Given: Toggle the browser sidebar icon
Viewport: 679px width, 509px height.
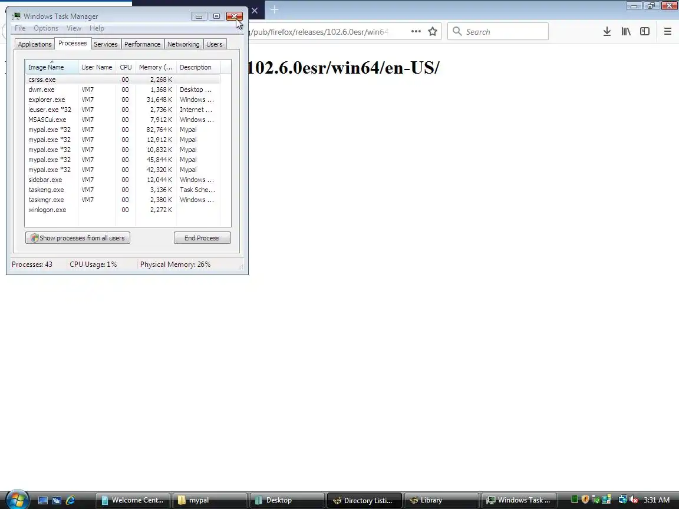Looking at the screenshot, I should tap(645, 32).
